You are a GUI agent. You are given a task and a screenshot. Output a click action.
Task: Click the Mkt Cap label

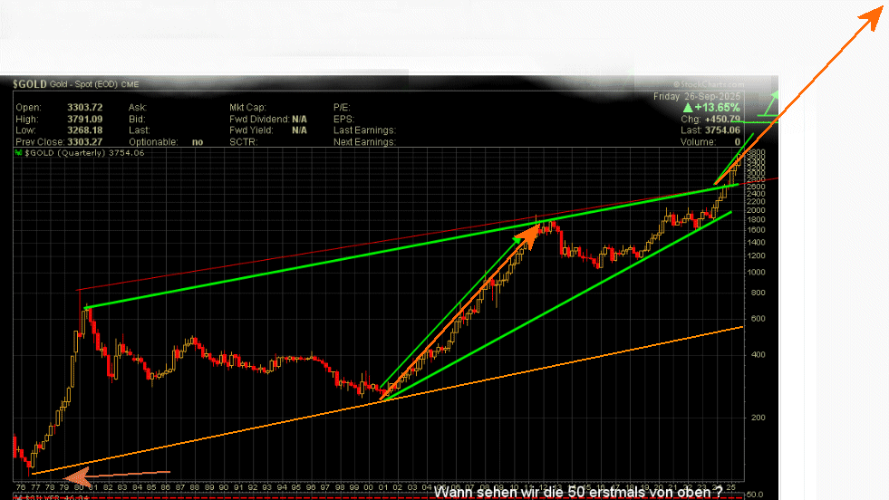pyautogui.click(x=248, y=107)
